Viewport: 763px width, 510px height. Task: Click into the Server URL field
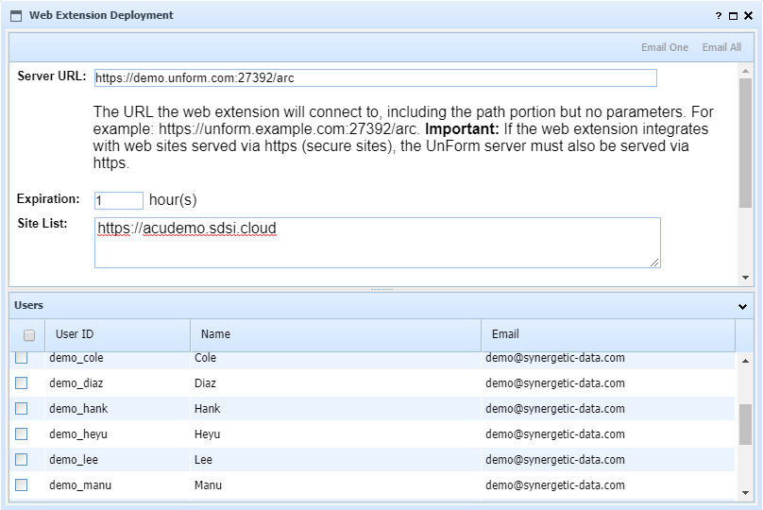(375, 77)
